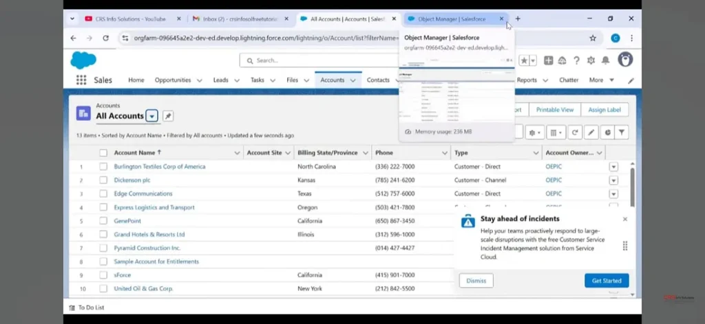The height and width of the screenshot is (324, 705).
Task: Tick the checkbox for GenePoint
Action: 103,221
